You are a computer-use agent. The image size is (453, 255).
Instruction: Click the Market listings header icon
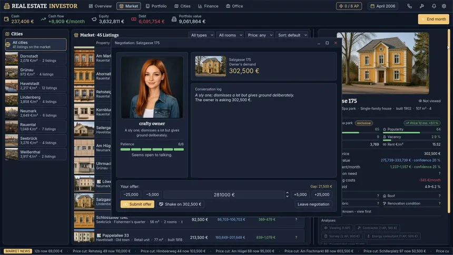point(76,35)
